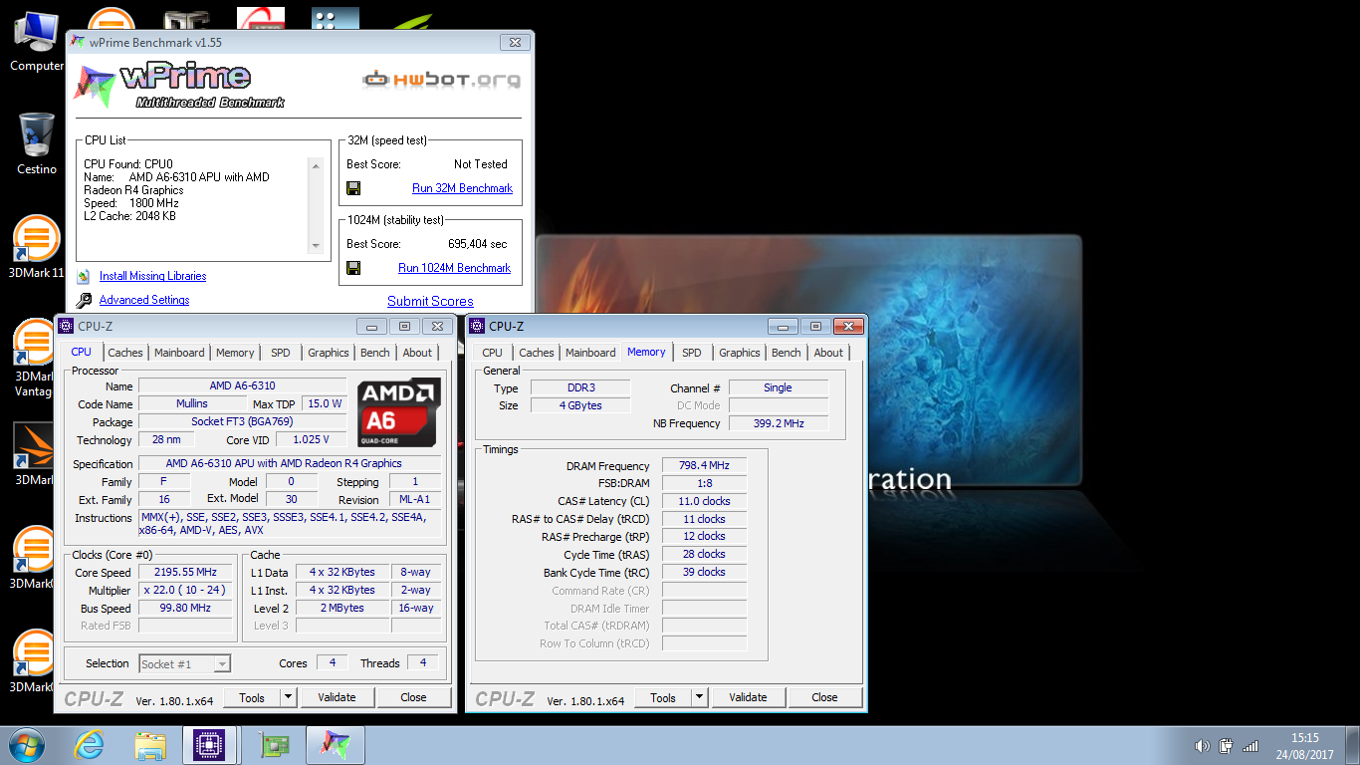Switch to Mainboard tab in left CPU-Z

(179, 353)
